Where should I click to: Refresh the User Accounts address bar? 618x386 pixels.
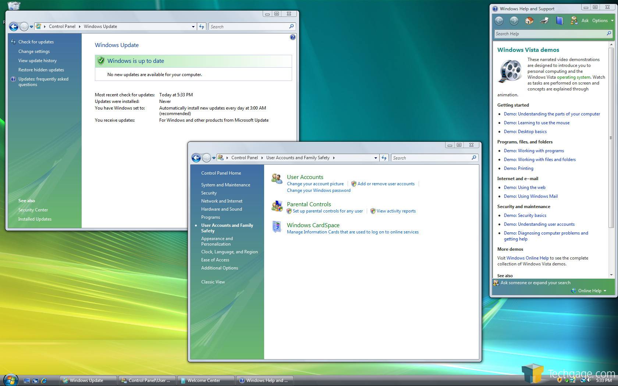(384, 158)
